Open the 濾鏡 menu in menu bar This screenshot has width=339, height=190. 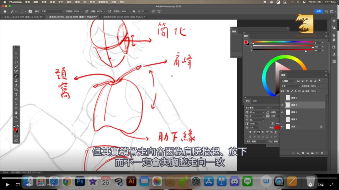(x=77, y=2)
